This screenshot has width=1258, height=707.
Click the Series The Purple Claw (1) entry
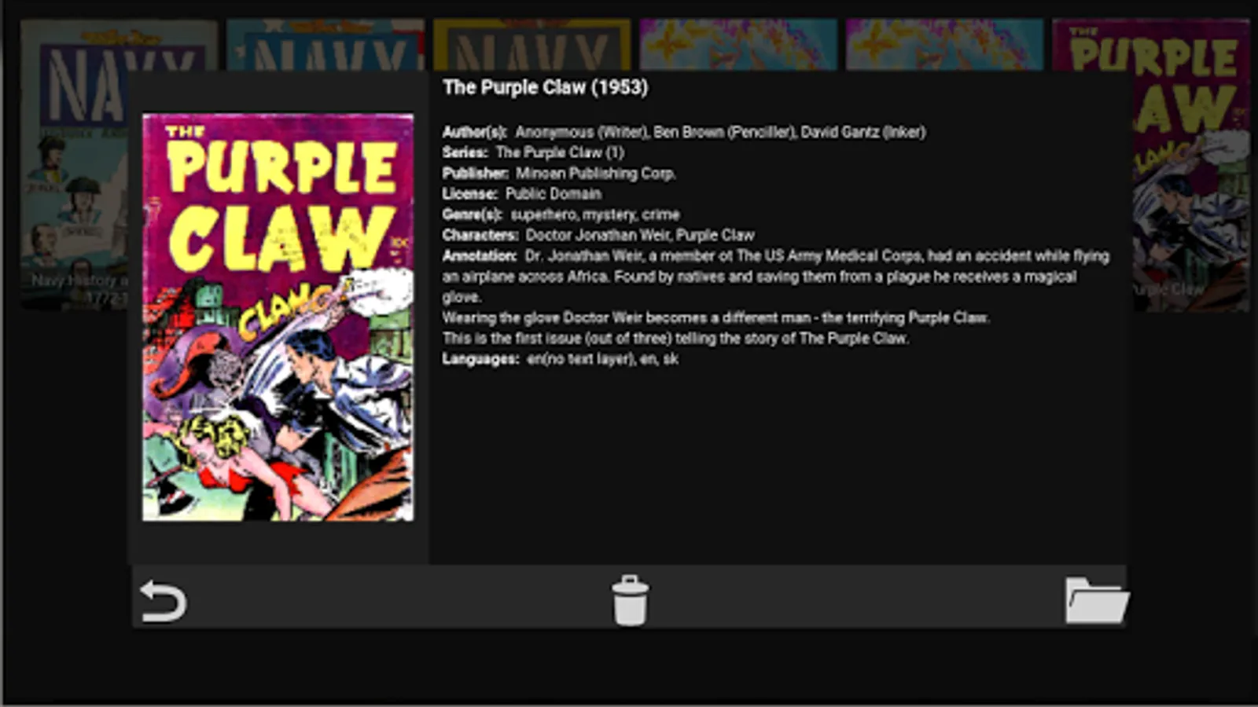[533, 152]
